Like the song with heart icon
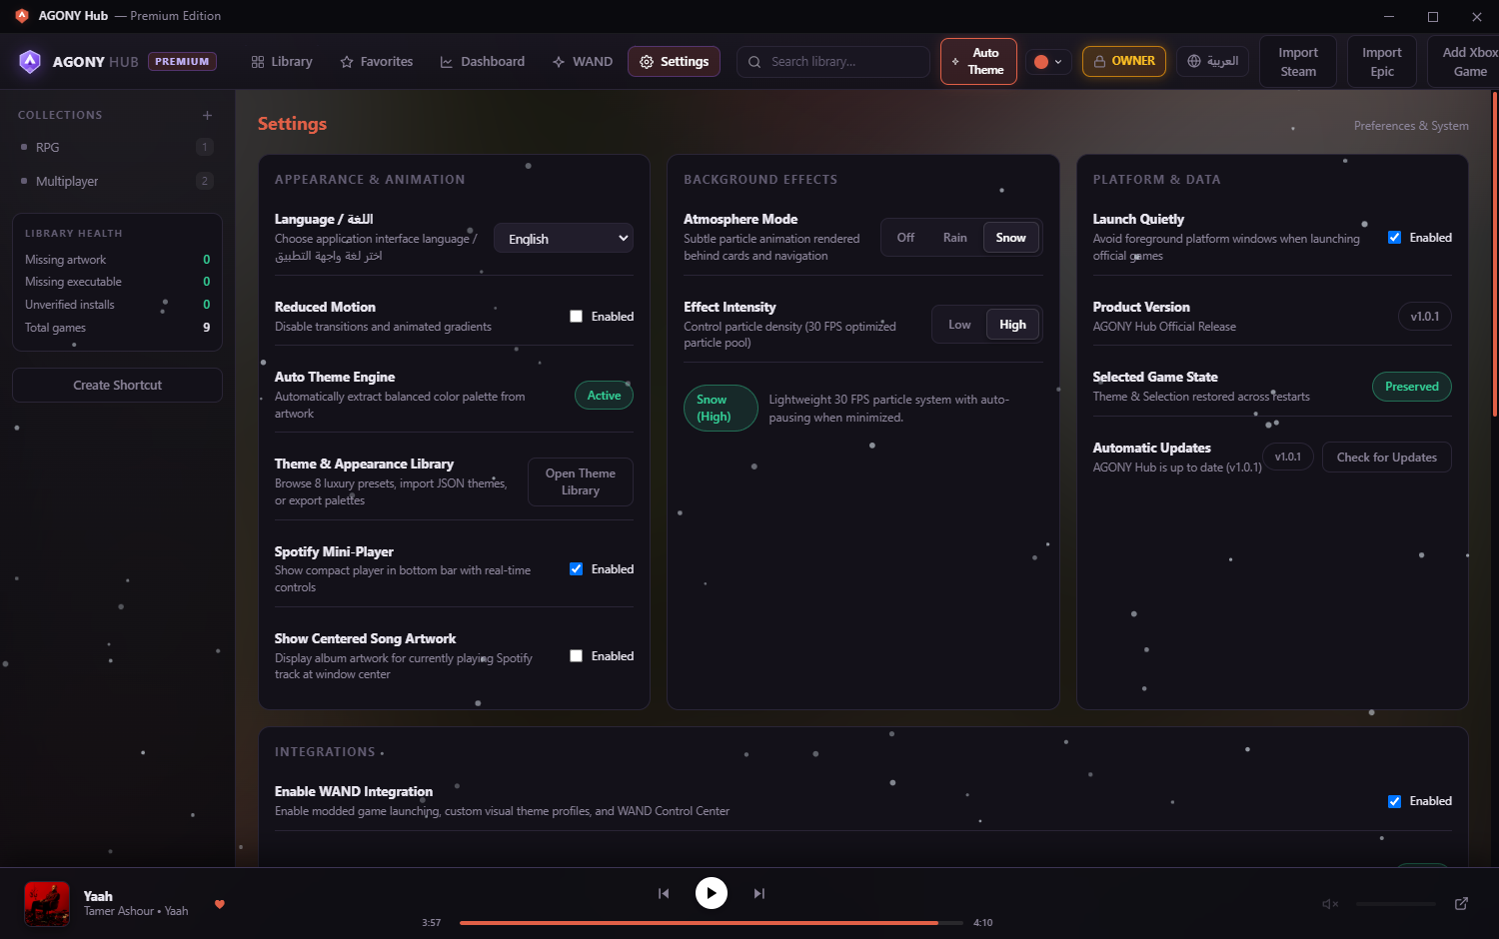 220,904
